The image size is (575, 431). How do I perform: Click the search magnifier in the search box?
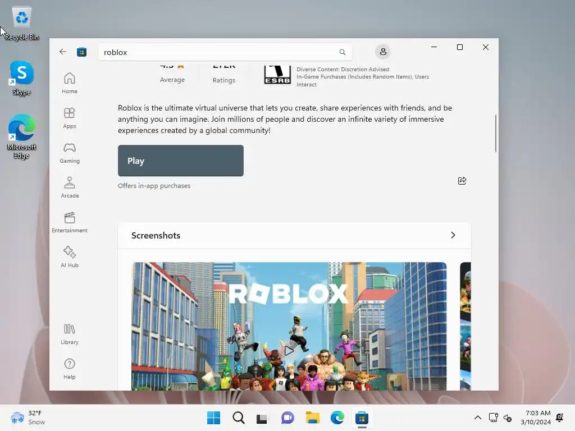[342, 52]
